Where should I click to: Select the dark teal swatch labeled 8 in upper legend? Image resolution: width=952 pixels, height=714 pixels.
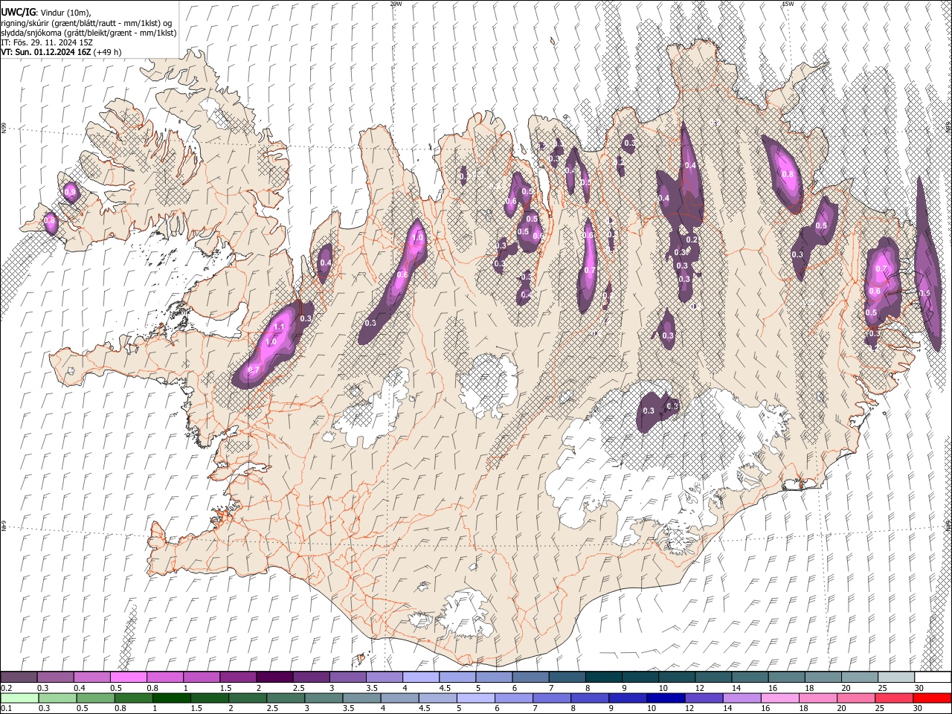point(604,678)
